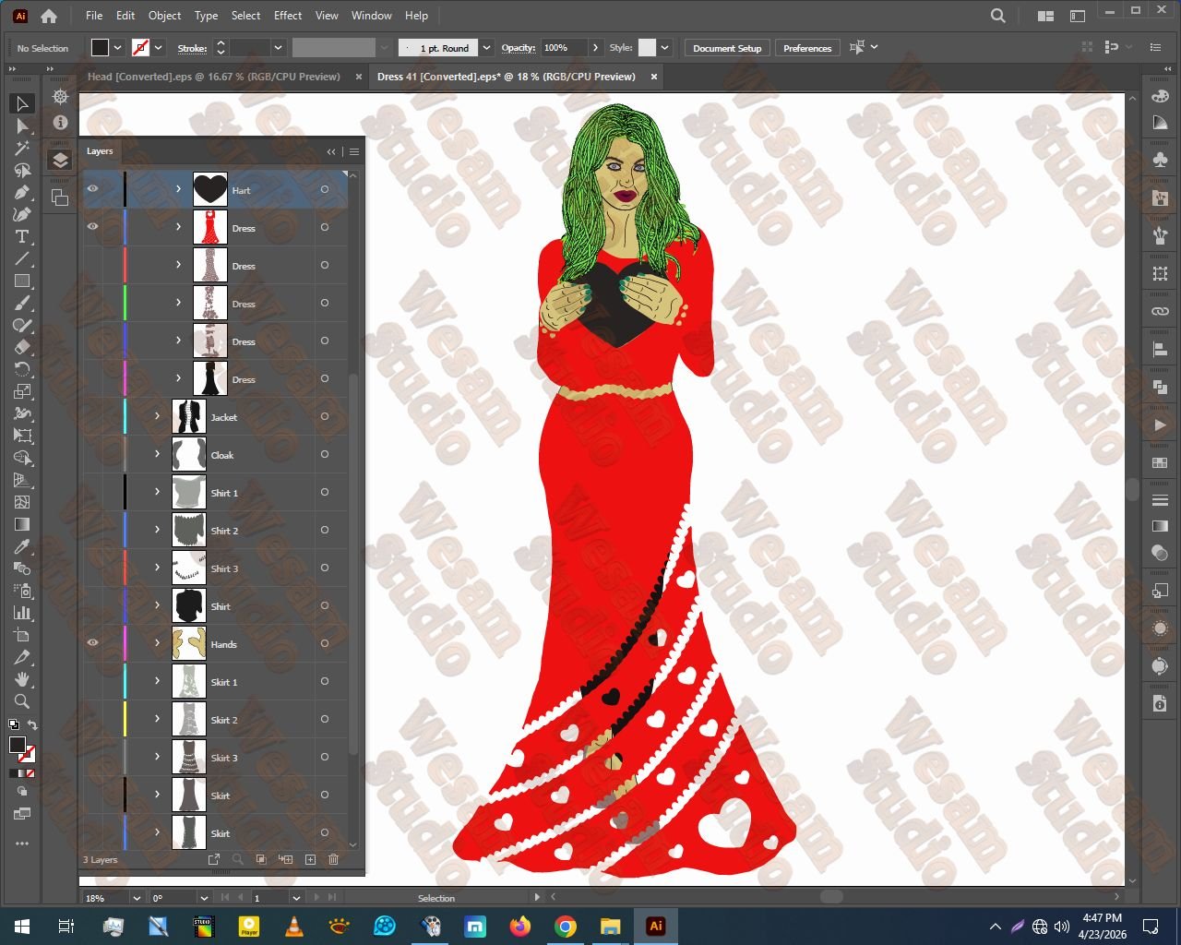Image resolution: width=1181 pixels, height=945 pixels.
Task: Expand the Jacket layer
Action: pyautogui.click(x=158, y=416)
